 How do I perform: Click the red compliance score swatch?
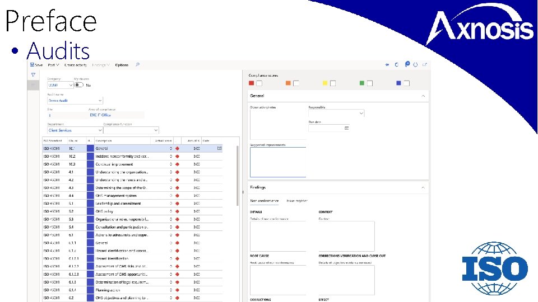click(x=252, y=83)
